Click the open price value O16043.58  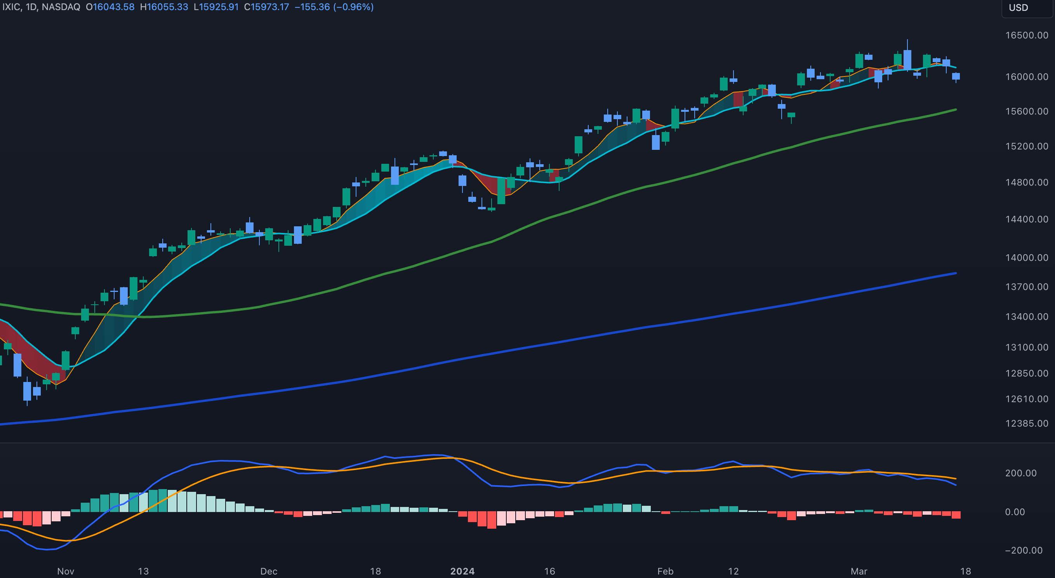(x=110, y=7)
